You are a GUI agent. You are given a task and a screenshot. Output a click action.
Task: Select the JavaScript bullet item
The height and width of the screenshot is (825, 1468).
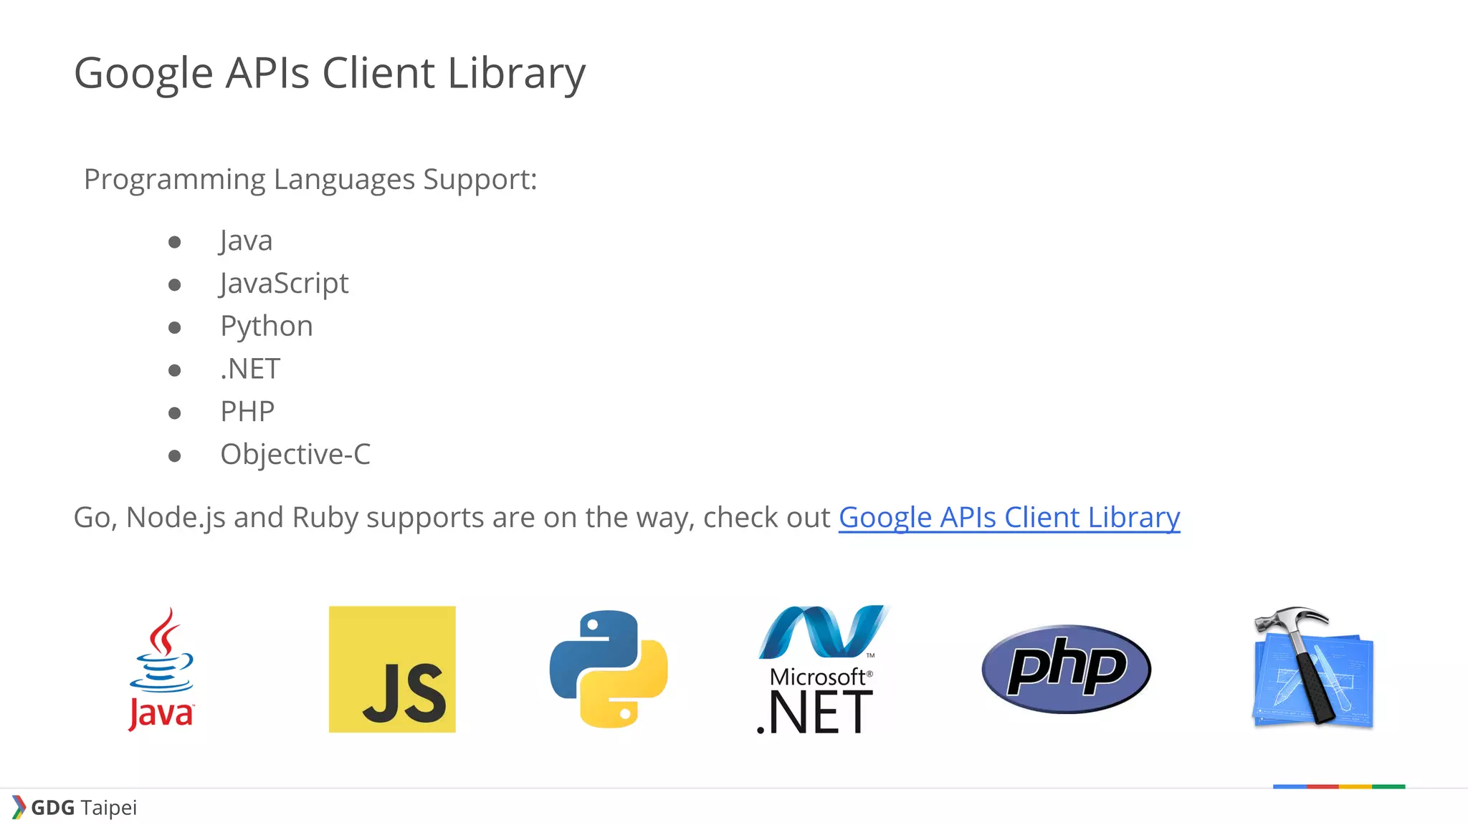284,284
